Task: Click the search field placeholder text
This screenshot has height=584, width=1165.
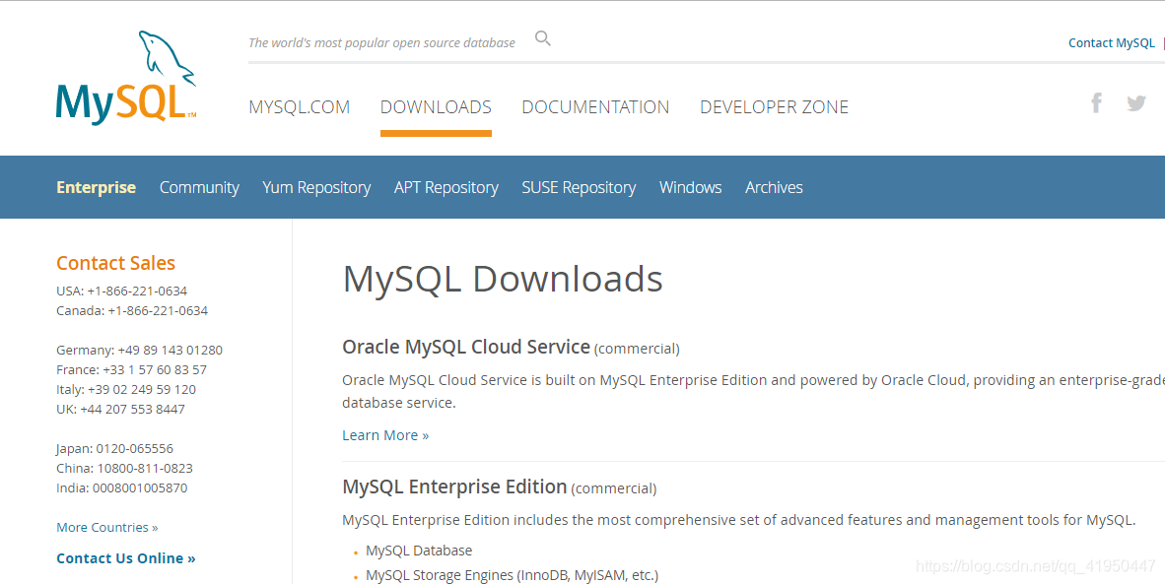Action: tap(381, 43)
